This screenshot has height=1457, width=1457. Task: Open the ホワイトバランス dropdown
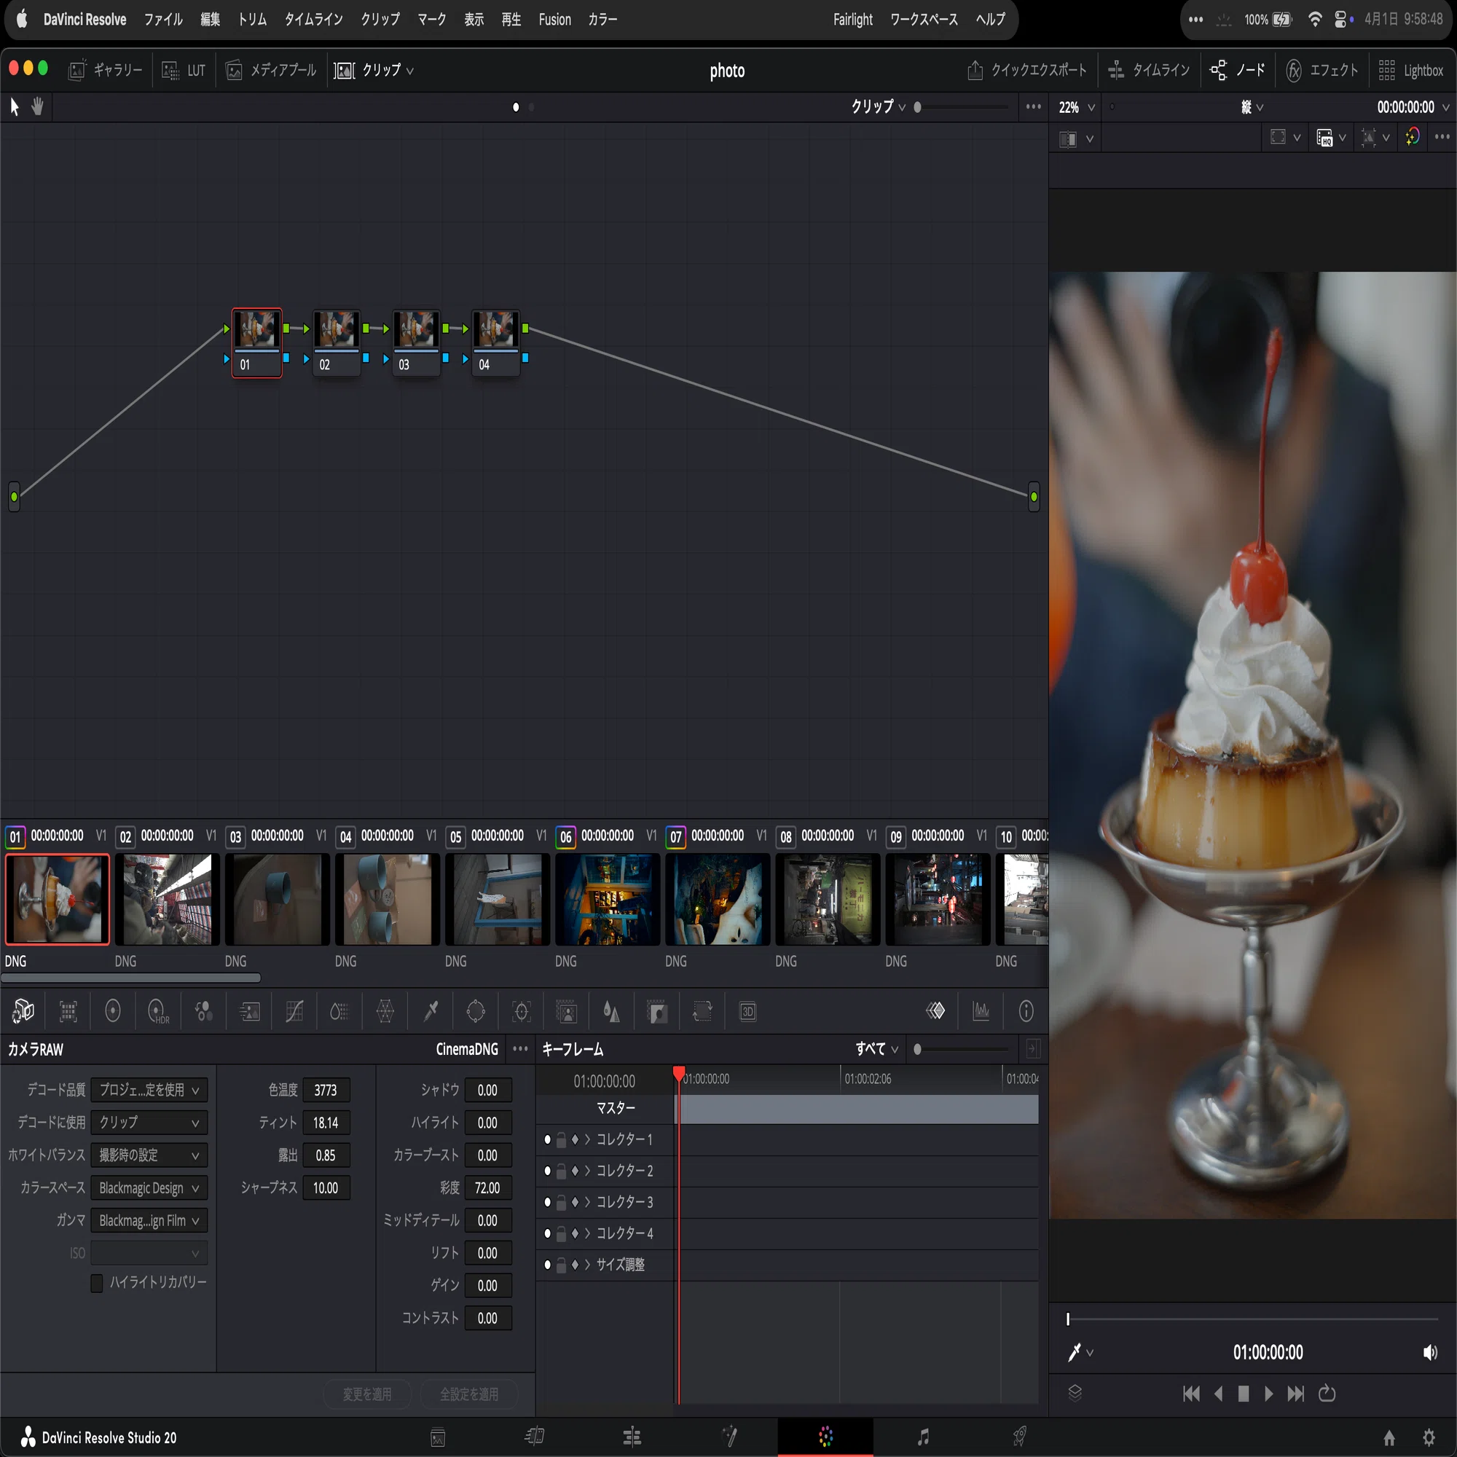149,1155
